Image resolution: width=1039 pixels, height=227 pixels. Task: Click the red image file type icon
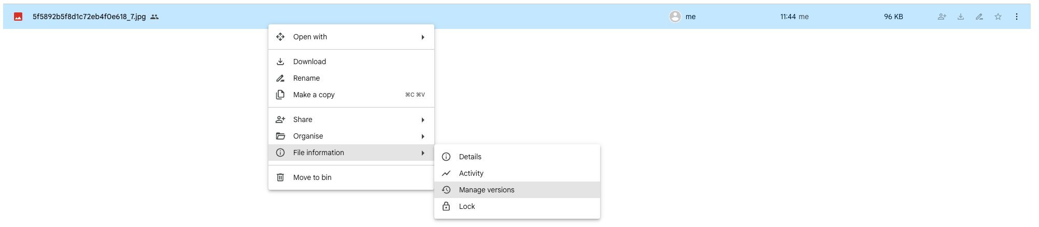coord(18,17)
